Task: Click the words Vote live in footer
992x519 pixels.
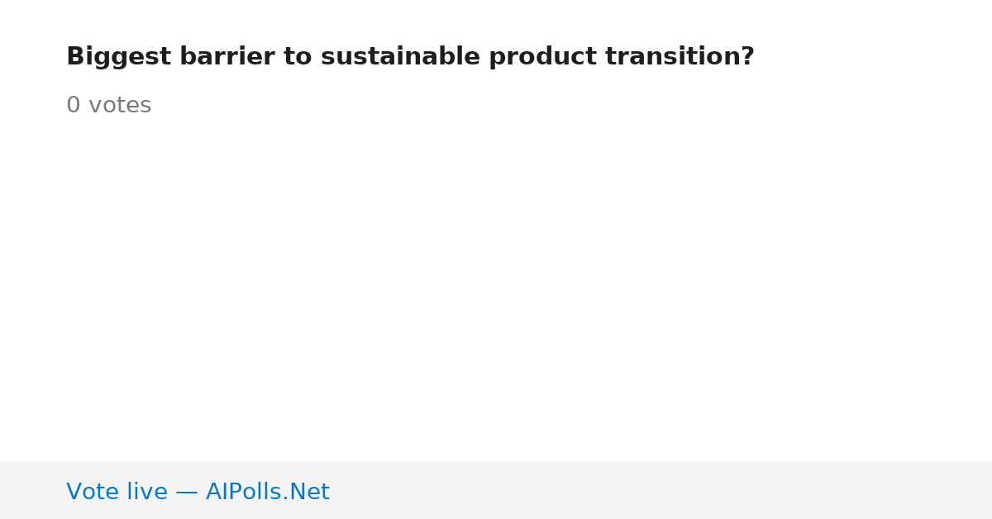Action: point(117,492)
